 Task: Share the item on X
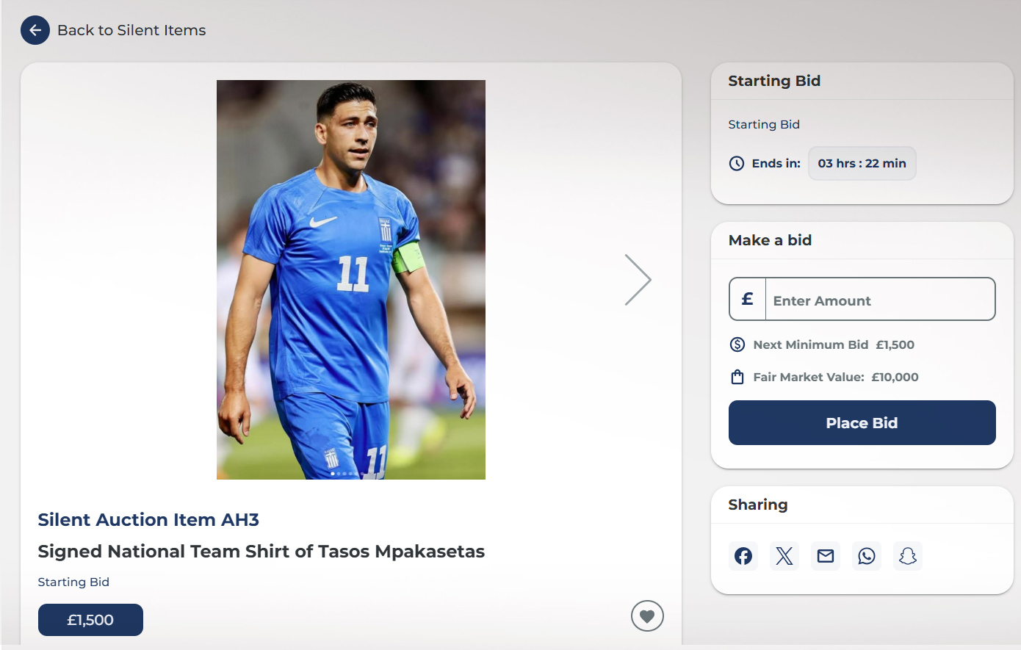click(x=784, y=556)
